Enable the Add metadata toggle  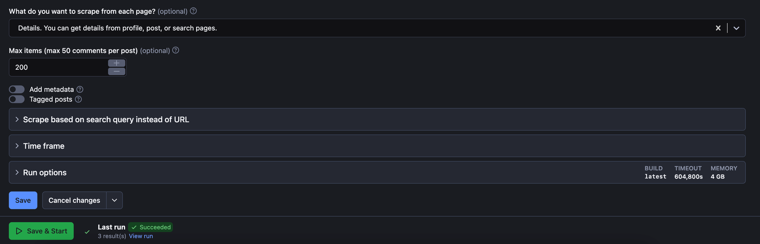point(17,89)
